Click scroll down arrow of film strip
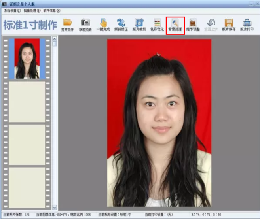 coord(55,207)
